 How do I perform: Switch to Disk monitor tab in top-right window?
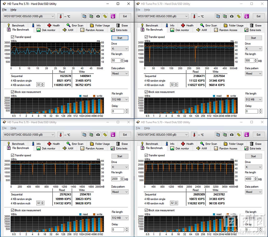[x=180, y=30]
